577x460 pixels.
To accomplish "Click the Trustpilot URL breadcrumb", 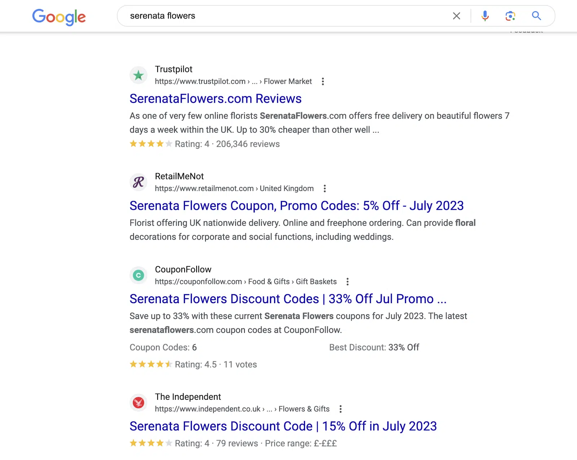I will [233, 81].
